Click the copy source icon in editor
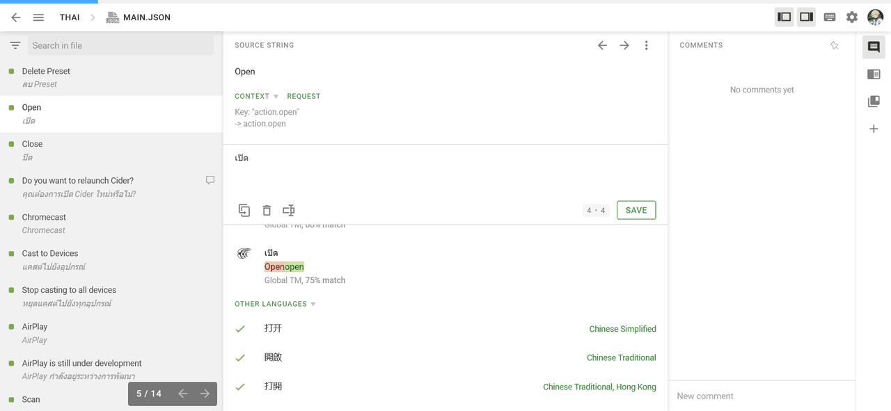The height and width of the screenshot is (411, 891). pyautogui.click(x=244, y=210)
